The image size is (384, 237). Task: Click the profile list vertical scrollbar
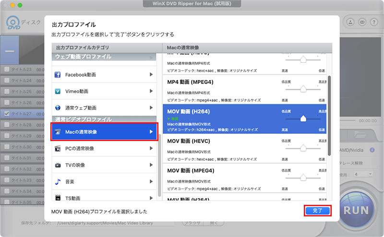(x=329, y=116)
